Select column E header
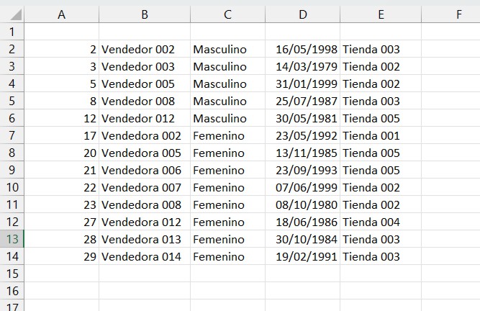The width and height of the screenshot is (480, 311). coord(381,14)
